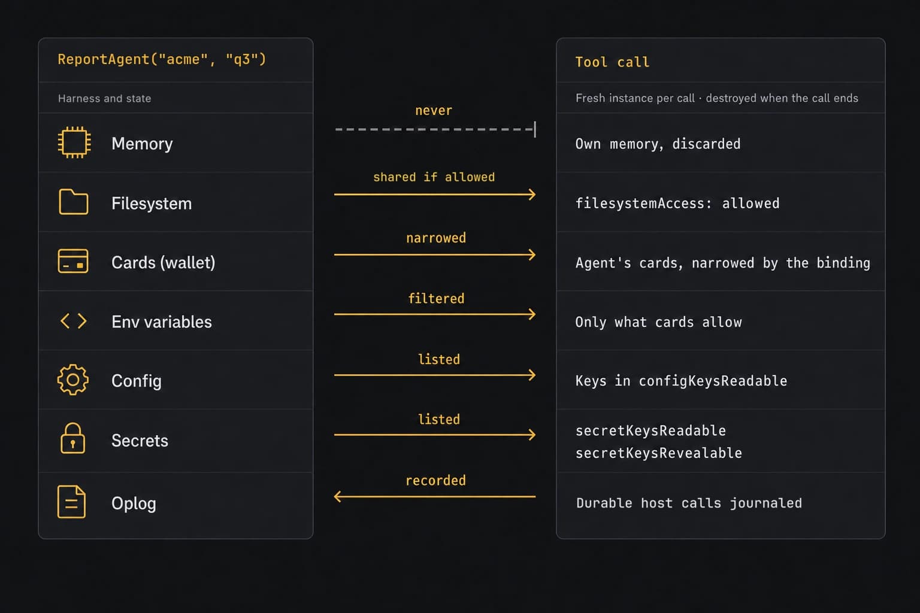Click the Secrets padlock icon
Image resolution: width=920 pixels, height=613 pixels.
73,438
